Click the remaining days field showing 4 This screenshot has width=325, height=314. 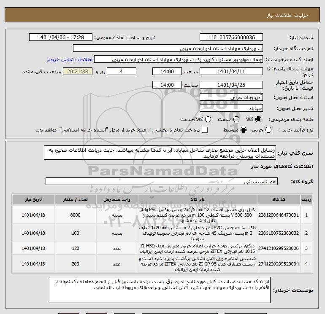pos(122,71)
